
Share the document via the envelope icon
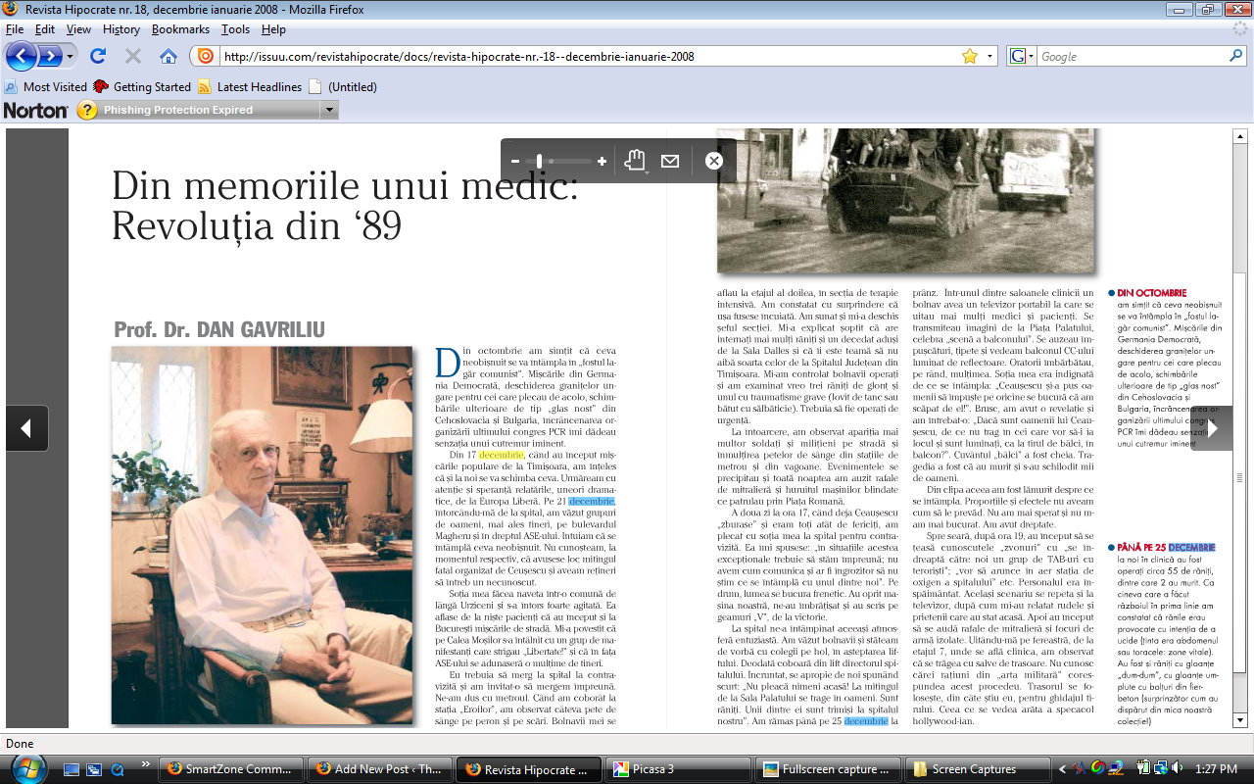pyautogui.click(x=670, y=161)
